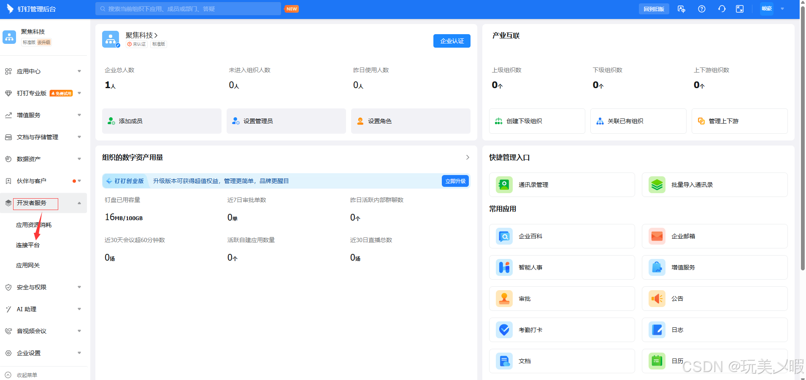This screenshot has height=380, width=806.
Task: Open the 公告 megaphone icon
Action: pyautogui.click(x=657, y=299)
